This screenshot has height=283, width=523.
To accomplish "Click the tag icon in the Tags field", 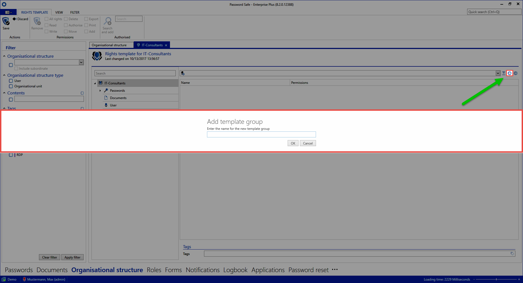I will tap(512, 254).
